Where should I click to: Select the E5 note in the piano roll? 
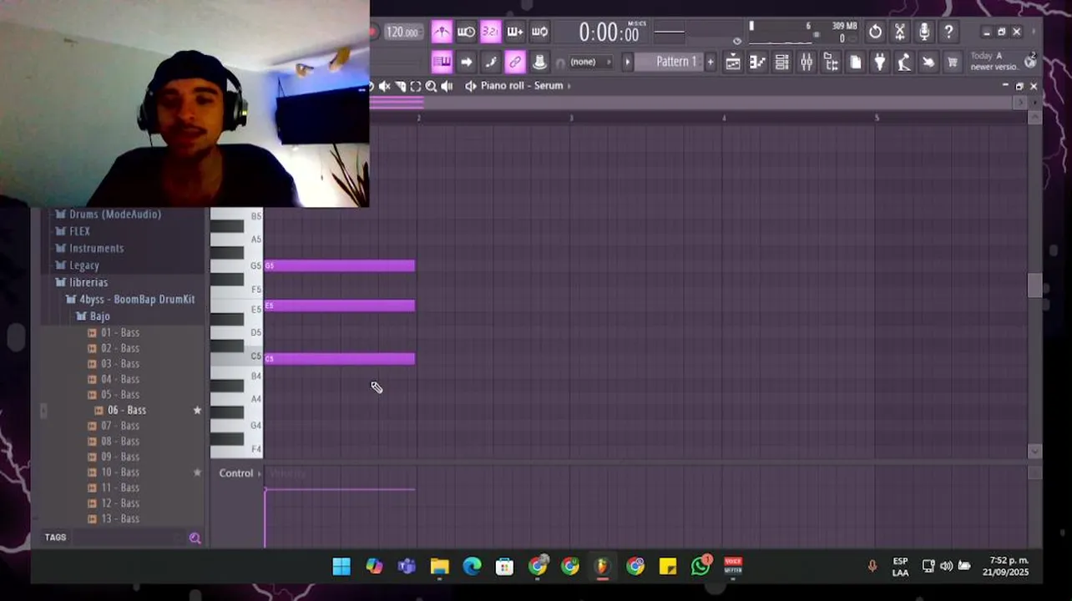pyautogui.click(x=340, y=306)
